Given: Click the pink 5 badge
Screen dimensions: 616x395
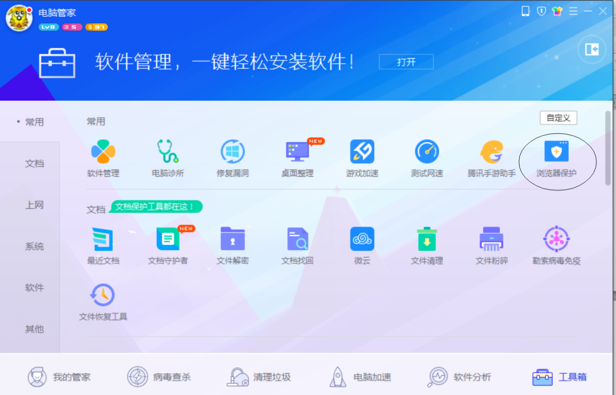Looking at the screenshot, I should pyautogui.click(x=72, y=27).
